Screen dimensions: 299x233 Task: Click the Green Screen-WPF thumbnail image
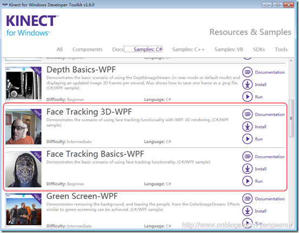tap(23, 211)
